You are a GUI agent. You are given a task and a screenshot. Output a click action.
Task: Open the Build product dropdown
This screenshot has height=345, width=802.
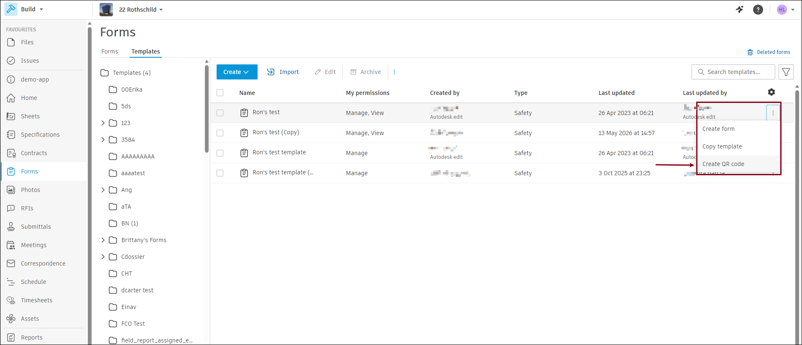click(24, 9)
